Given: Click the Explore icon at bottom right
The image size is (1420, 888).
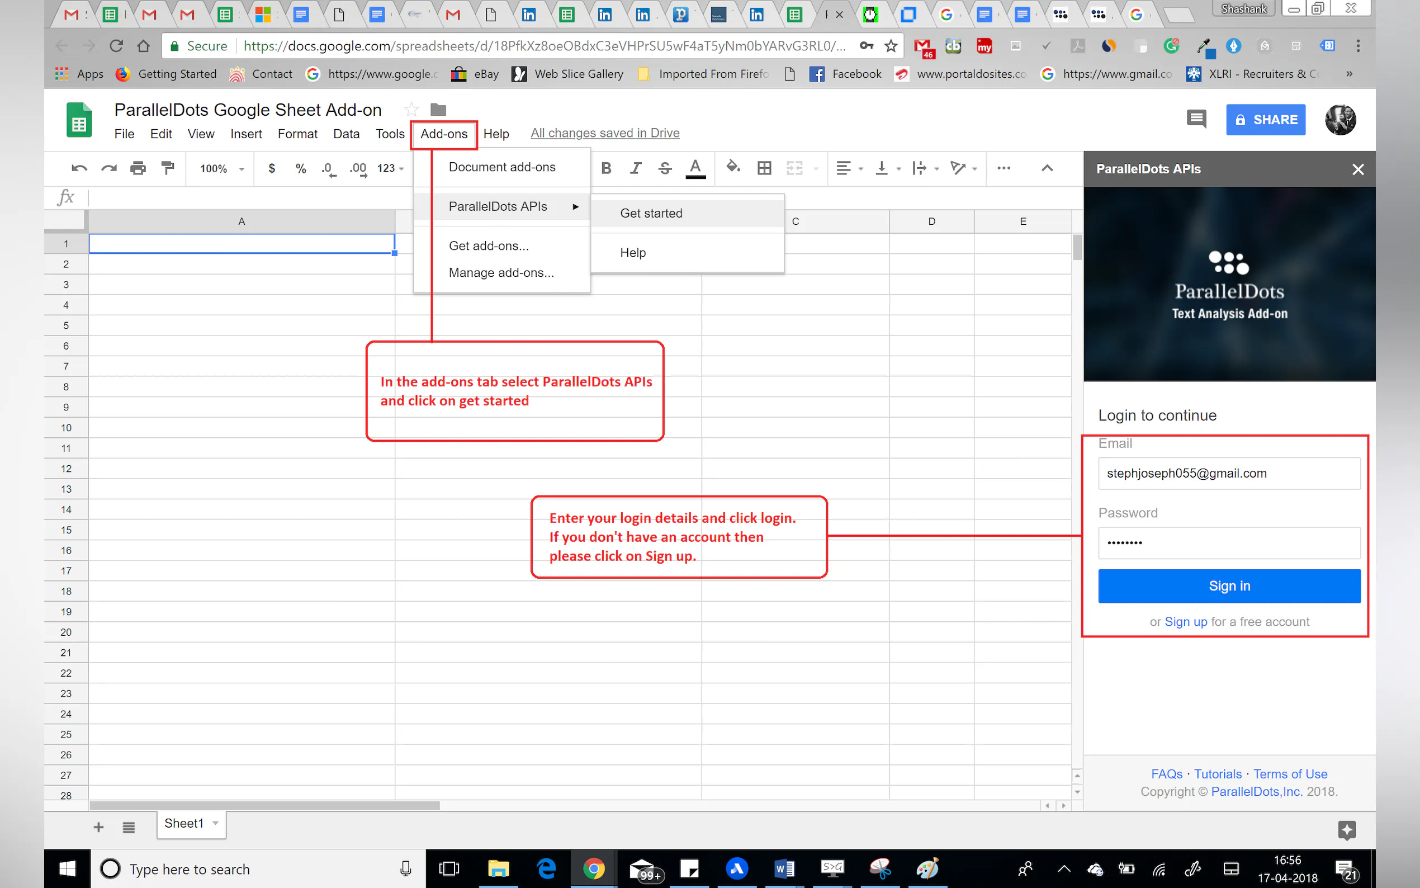Looking at the screenshot, I should (x=1347, y=830).
